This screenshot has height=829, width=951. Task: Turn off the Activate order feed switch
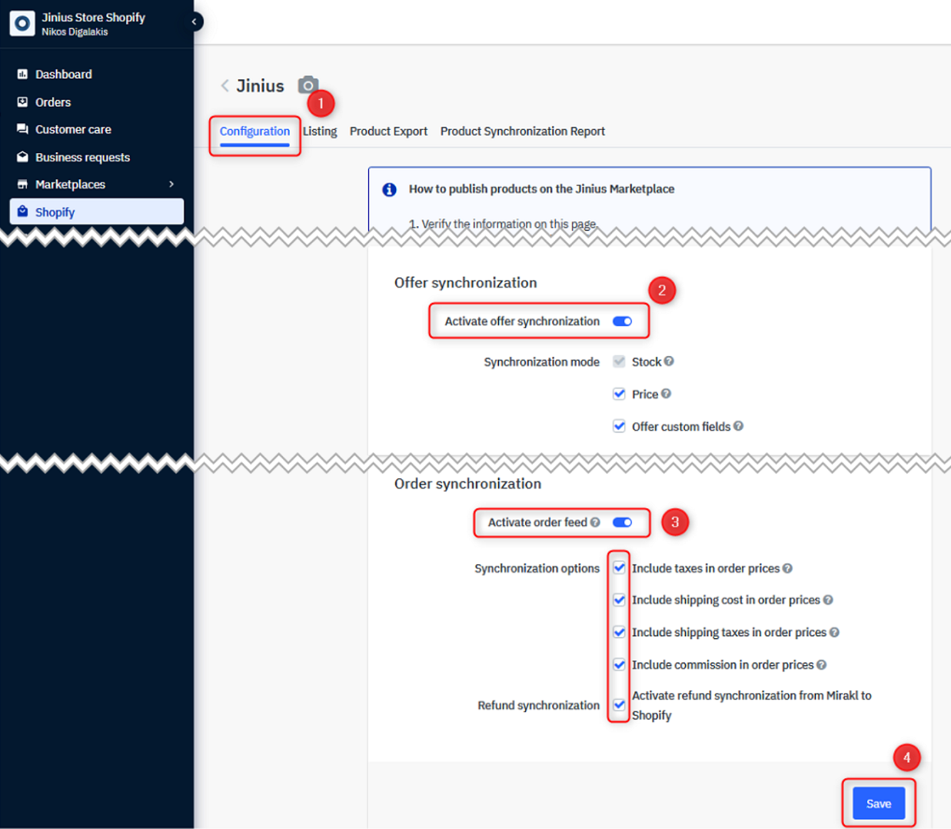tap(622, 522)
